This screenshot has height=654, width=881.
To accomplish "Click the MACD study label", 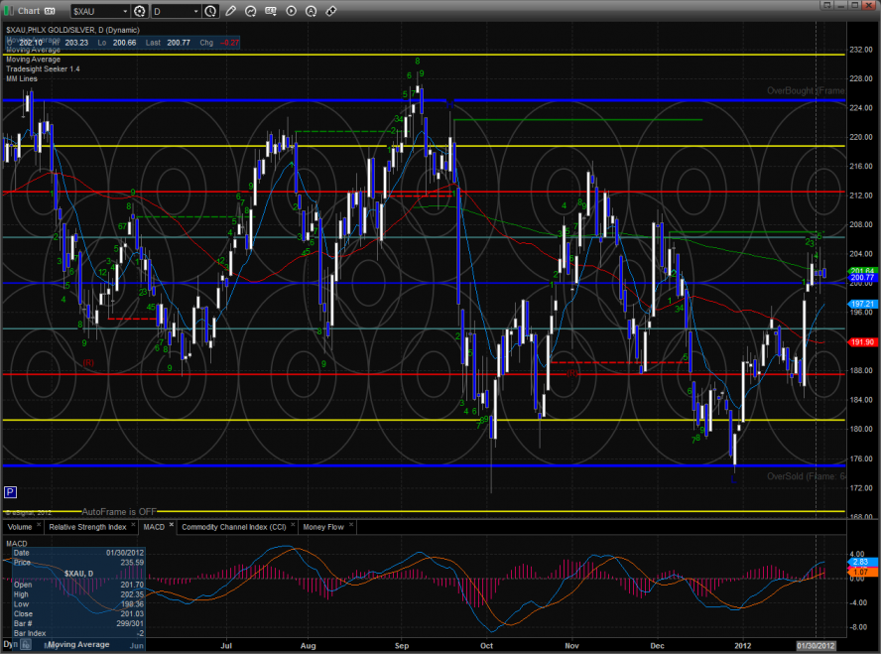I will pos(16,543).
